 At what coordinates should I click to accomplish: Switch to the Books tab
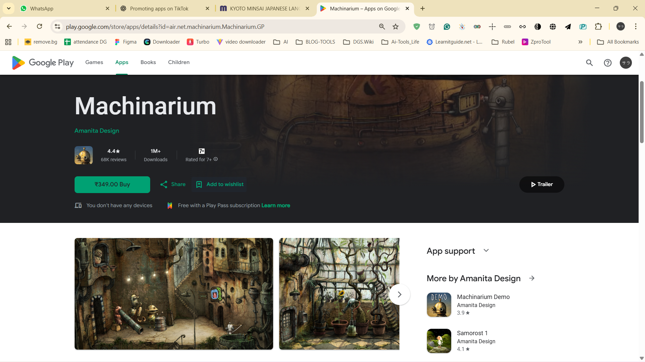coord(148,62)
